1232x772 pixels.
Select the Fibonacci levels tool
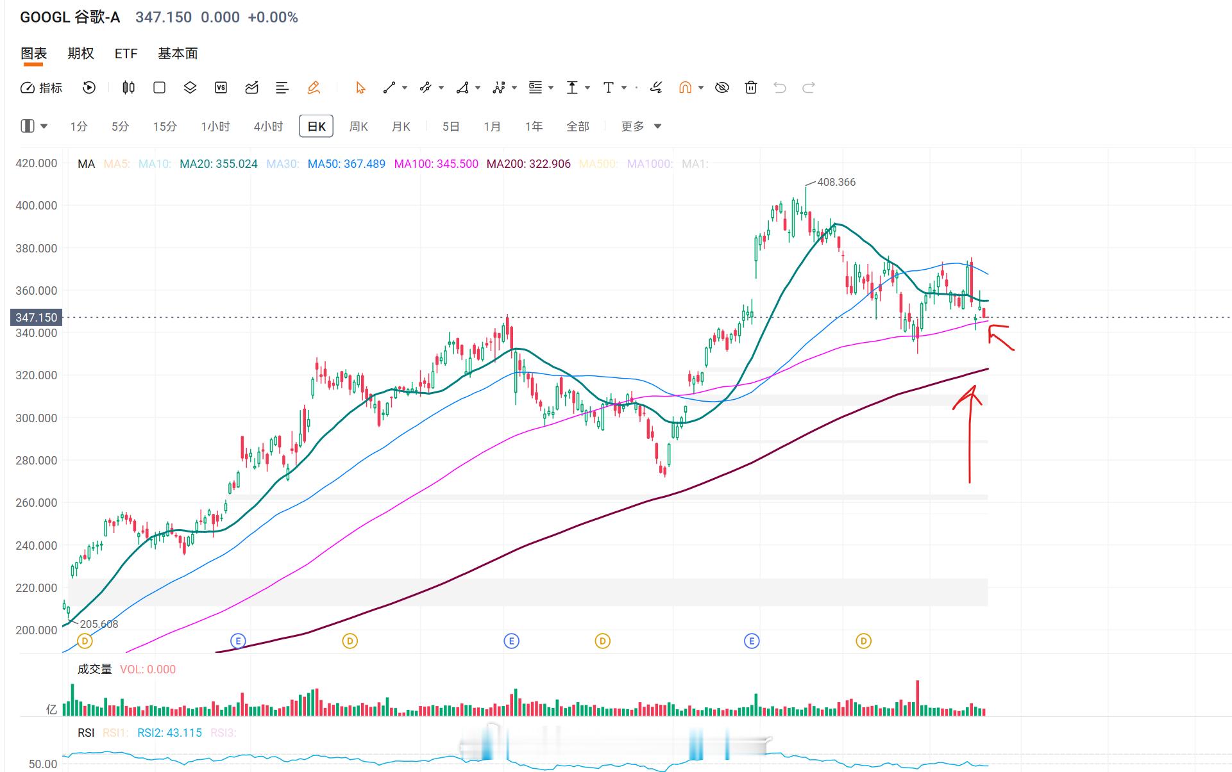click(535, 88)
